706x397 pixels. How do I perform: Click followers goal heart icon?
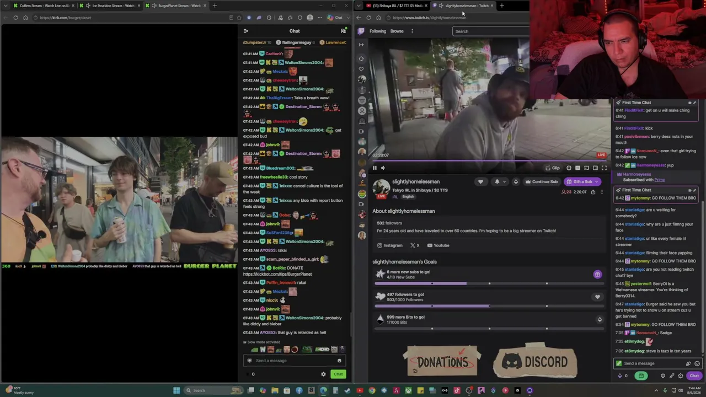tap(597, 297)
